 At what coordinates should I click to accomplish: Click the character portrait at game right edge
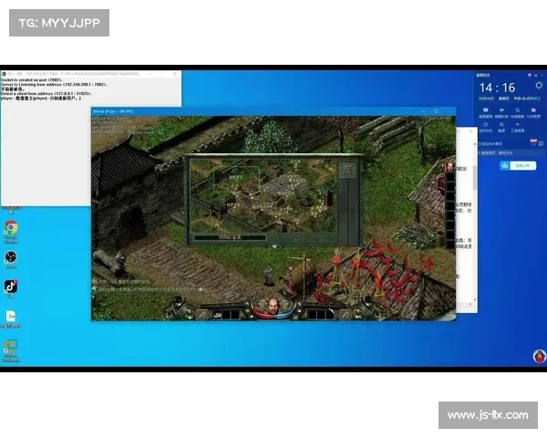[x=450, y=166]
